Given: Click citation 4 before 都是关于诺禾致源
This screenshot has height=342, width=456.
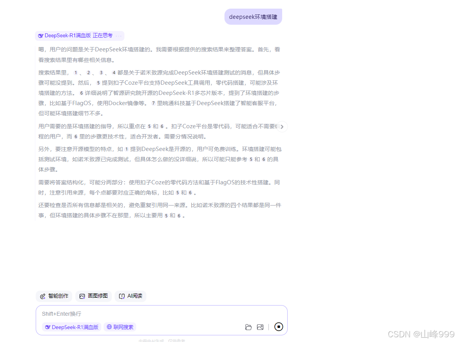Looking at the screenshot, I should pos(114,73).
